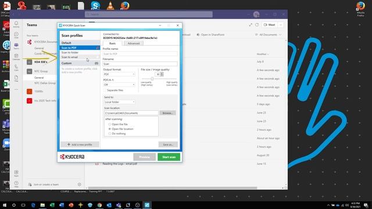
Task: Select the Open file location option
Action: pyautogui.click(x=110, y=129)
